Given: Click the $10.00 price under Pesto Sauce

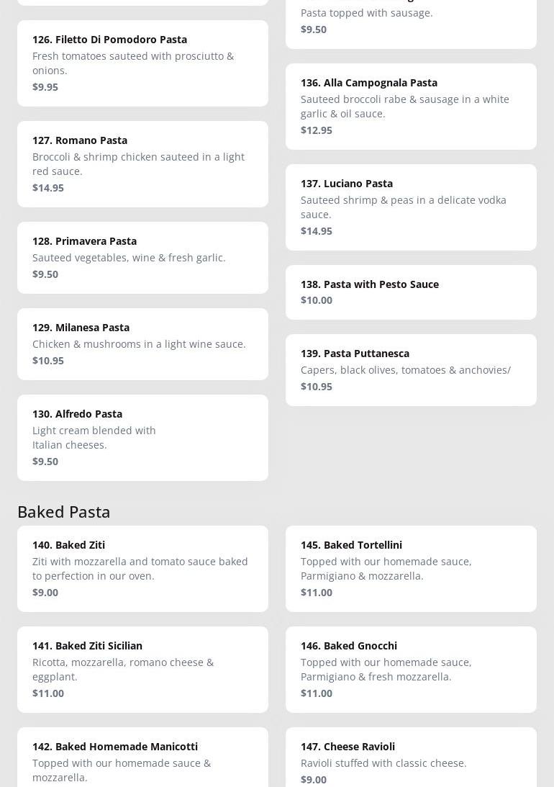Looking at the screenshot, I should click(317, 300).
